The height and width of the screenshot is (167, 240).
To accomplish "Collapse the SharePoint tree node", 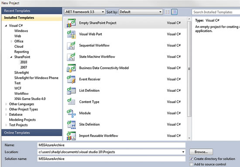I will (x=11, y=57).
